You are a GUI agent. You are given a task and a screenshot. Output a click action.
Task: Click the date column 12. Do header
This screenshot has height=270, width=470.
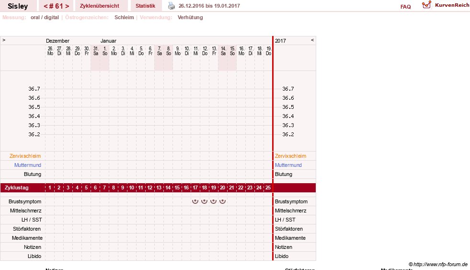(205, 51)
